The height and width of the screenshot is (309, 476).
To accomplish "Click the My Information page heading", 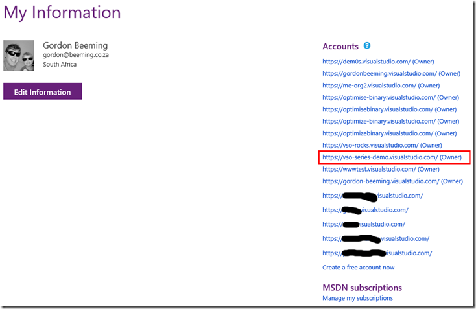I will pos(62,13).
